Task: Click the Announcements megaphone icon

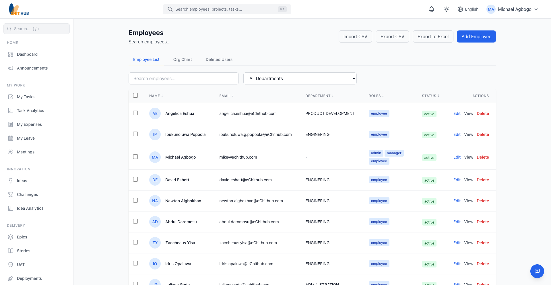Action: [11, 68]
